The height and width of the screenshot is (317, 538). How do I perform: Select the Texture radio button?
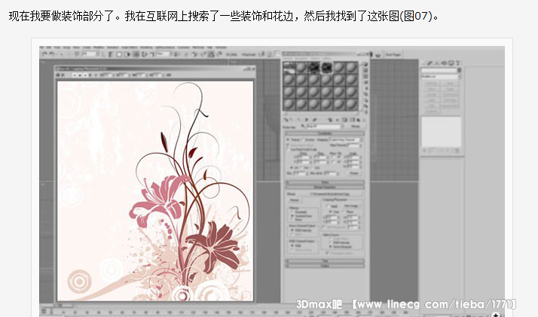288,140
